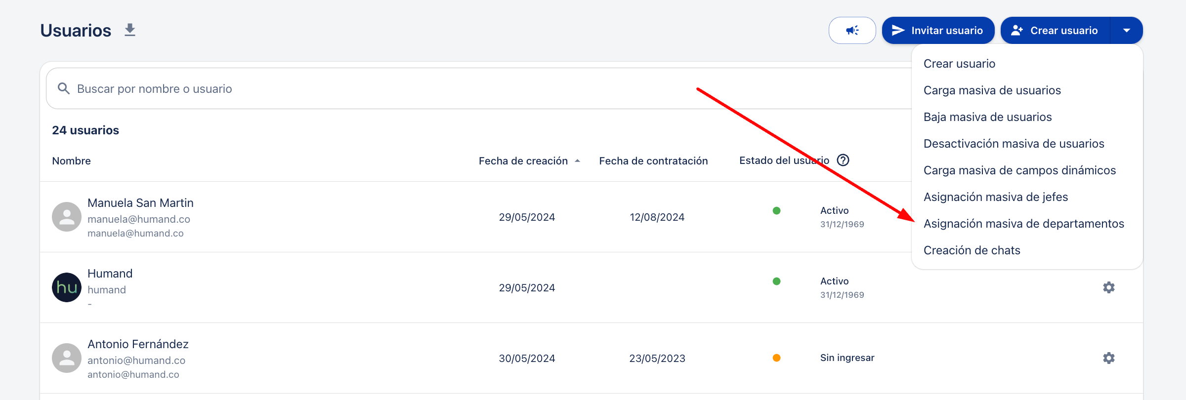Screen dimensions: 1186x400
Task: Select 'Asignación masiva de jefes' option
Action: 995,197
